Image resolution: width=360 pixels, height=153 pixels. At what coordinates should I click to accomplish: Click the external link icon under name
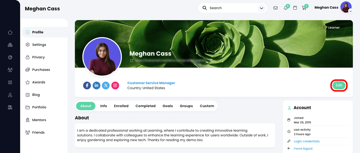132,61
